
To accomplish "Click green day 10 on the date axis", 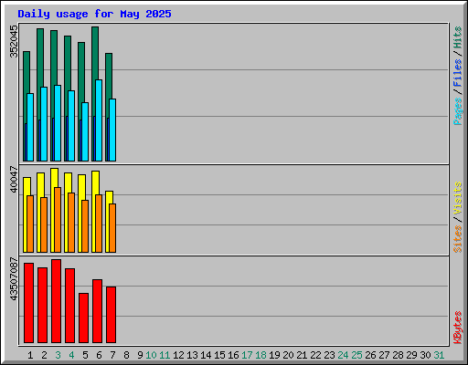I will pos(151,355).
